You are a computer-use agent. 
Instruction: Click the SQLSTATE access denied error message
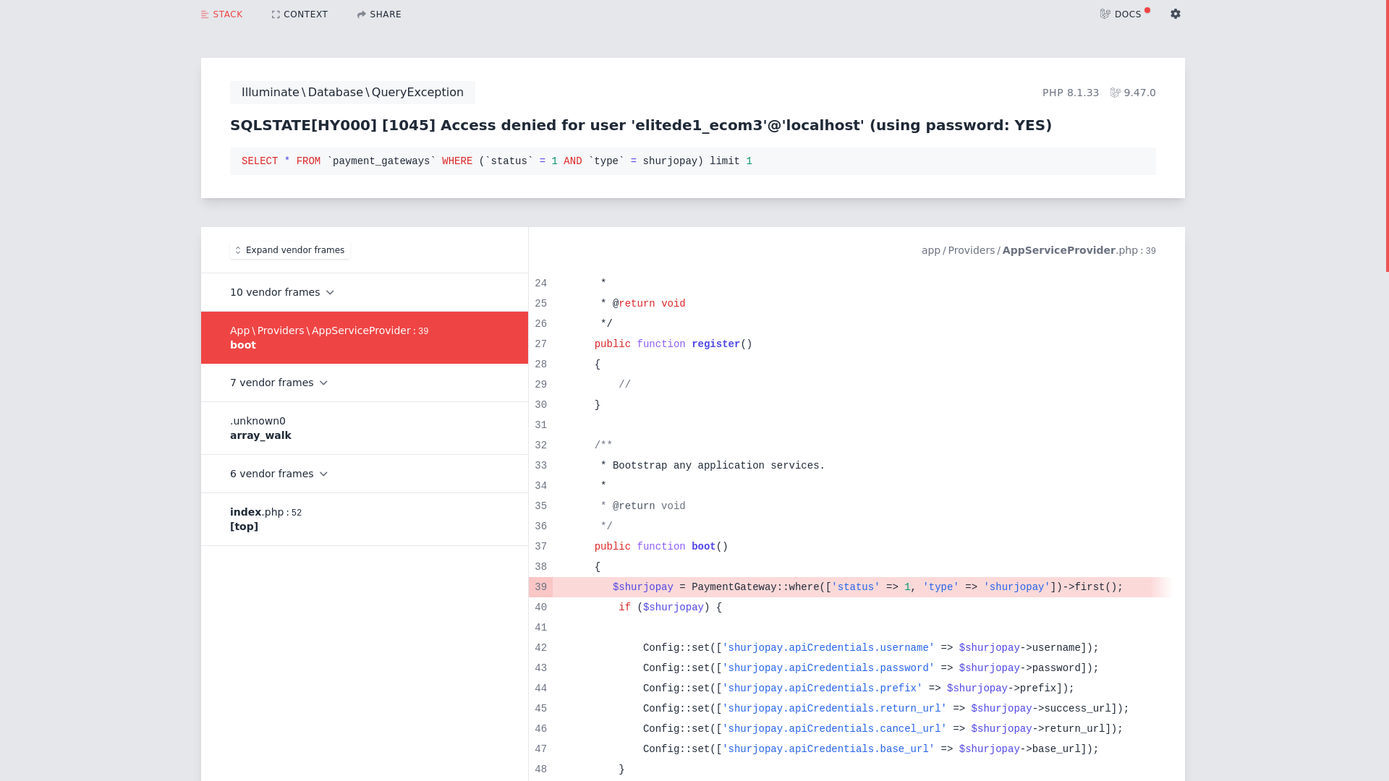click(x=641, y=125)
